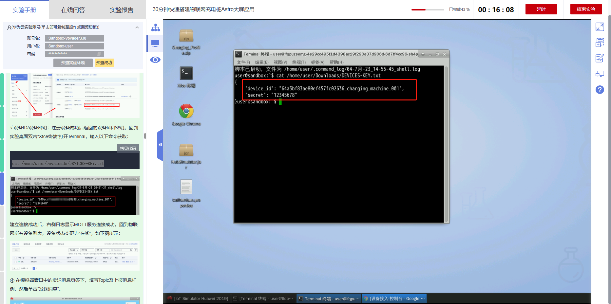The width and height of the screenshot is (611, 304).
Task: Click terminal window stick/roll-up arrow button
Action: click(x=423, y=54)
